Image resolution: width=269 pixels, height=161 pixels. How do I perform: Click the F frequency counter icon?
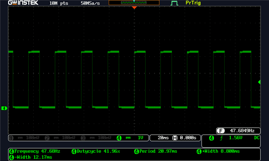[x=220, y=131]
